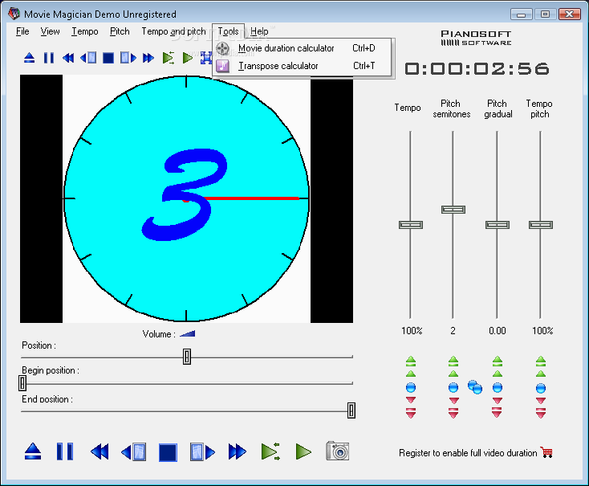589x486 pixels.
Task: Open the Help menu
Action: [x=259, y=31]
